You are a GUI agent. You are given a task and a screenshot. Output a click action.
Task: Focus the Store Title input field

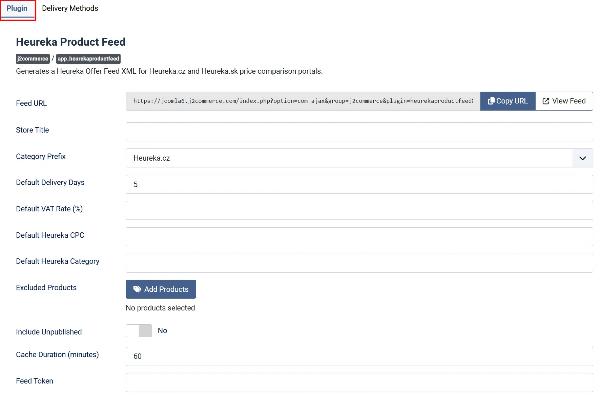pyautogui.click(x=359, y=132)
